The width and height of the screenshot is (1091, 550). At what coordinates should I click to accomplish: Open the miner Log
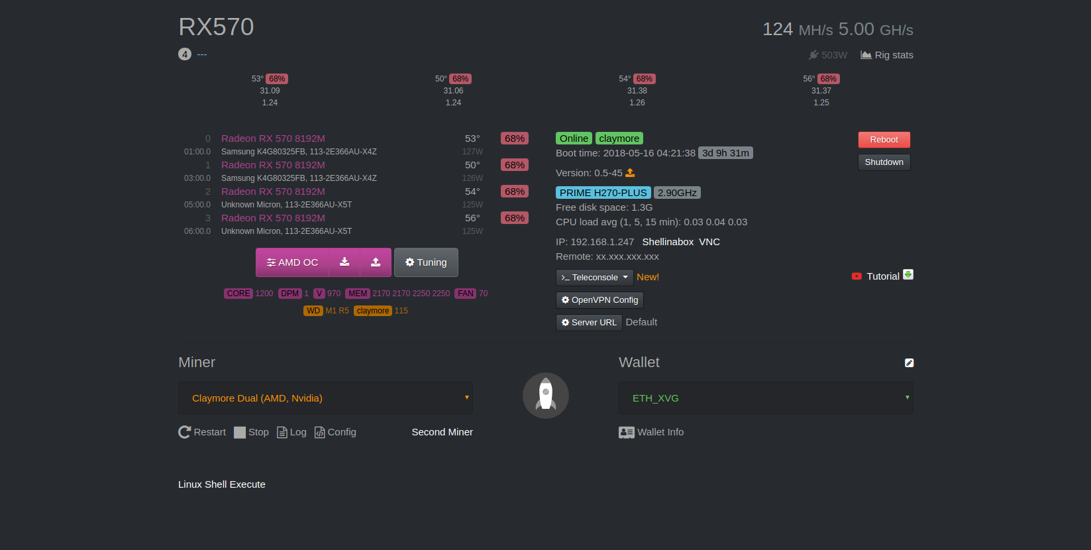(x=291, y=432)
